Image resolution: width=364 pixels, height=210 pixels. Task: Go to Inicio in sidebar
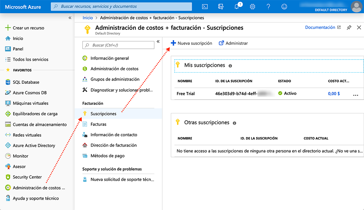tap(14, 38)
